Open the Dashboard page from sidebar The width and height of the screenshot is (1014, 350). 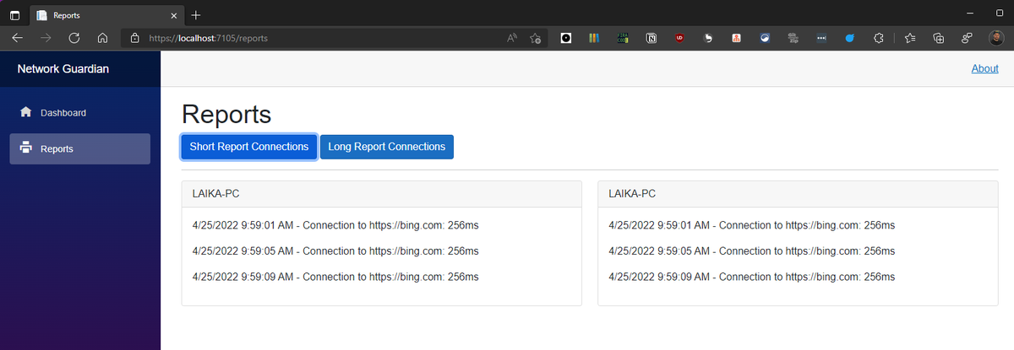[x=79, y=113]
